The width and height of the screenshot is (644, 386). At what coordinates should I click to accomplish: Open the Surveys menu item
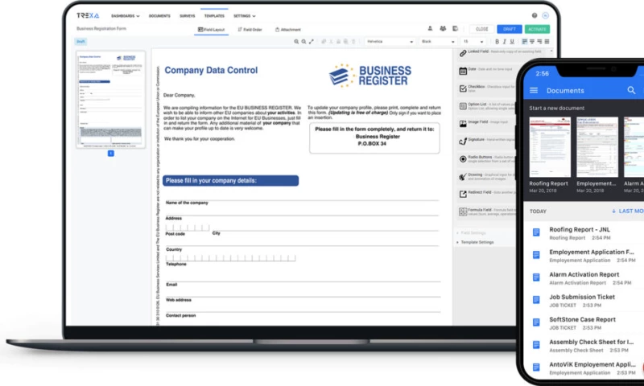click(x=188, y=16)
